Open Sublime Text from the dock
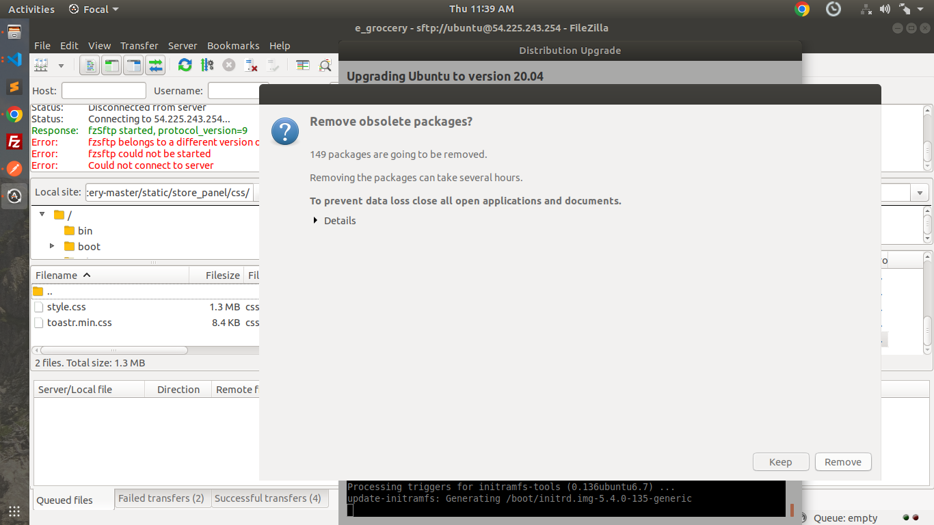934x525 pixels. tap(14, 87)
